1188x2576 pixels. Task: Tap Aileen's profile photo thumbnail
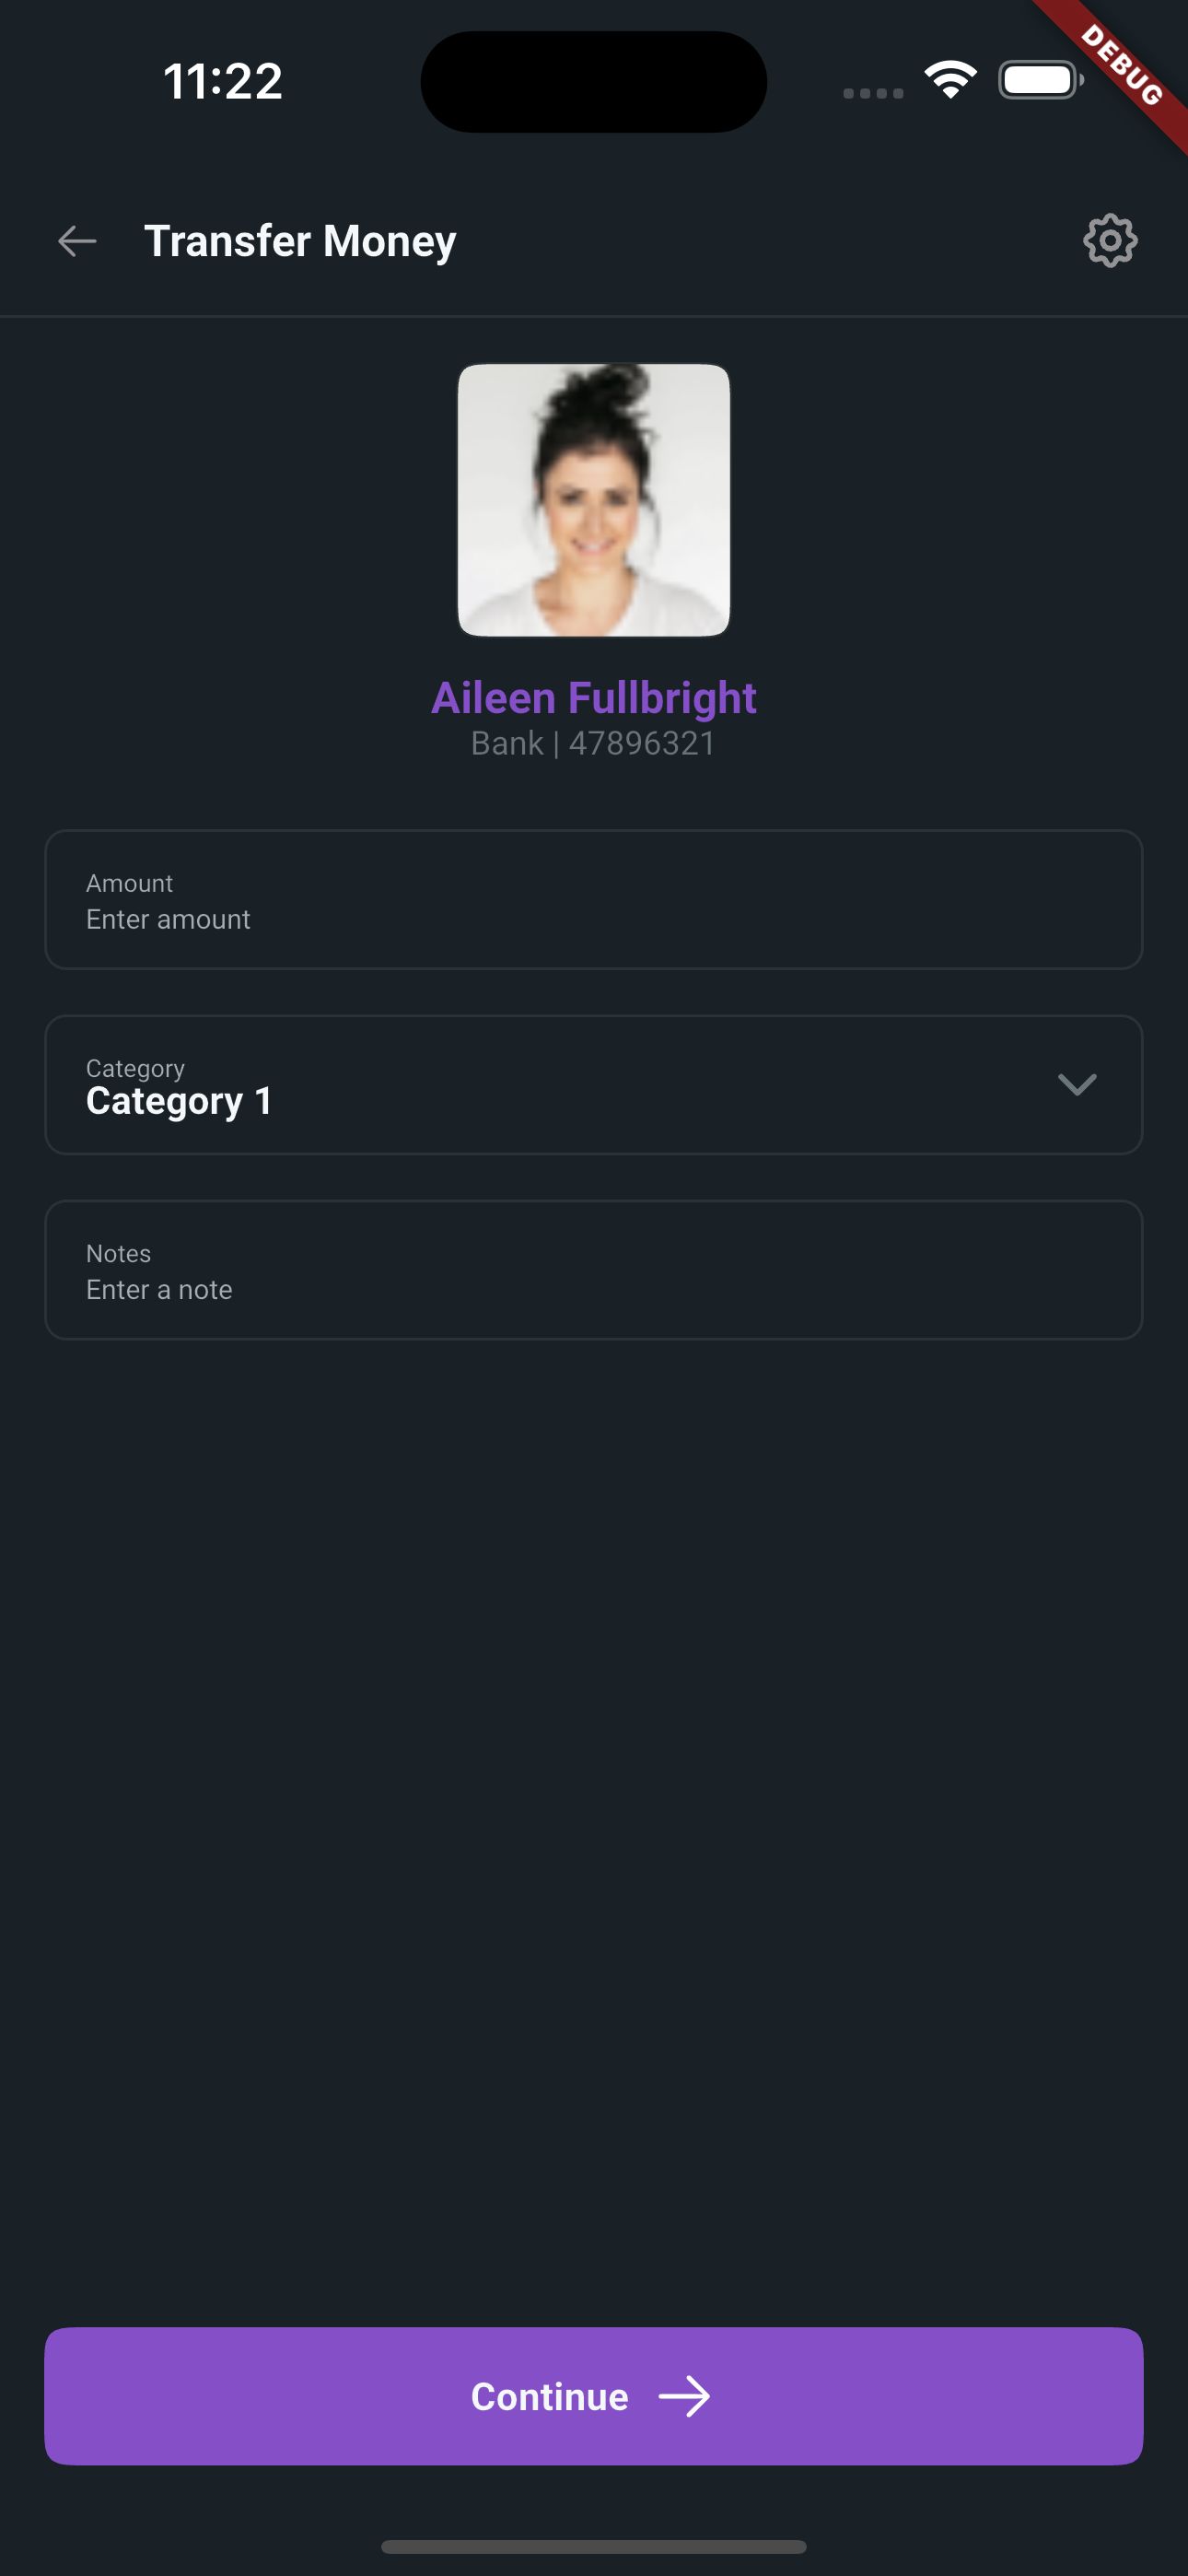[x=594, y=500]
